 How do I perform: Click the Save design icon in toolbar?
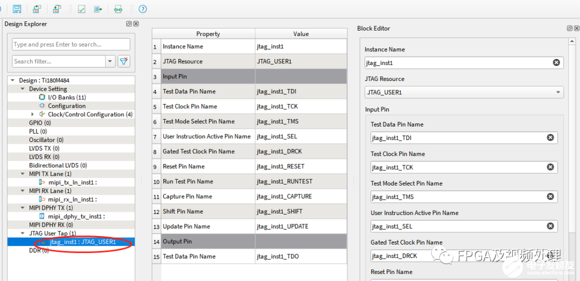click(x=17, y=9)
